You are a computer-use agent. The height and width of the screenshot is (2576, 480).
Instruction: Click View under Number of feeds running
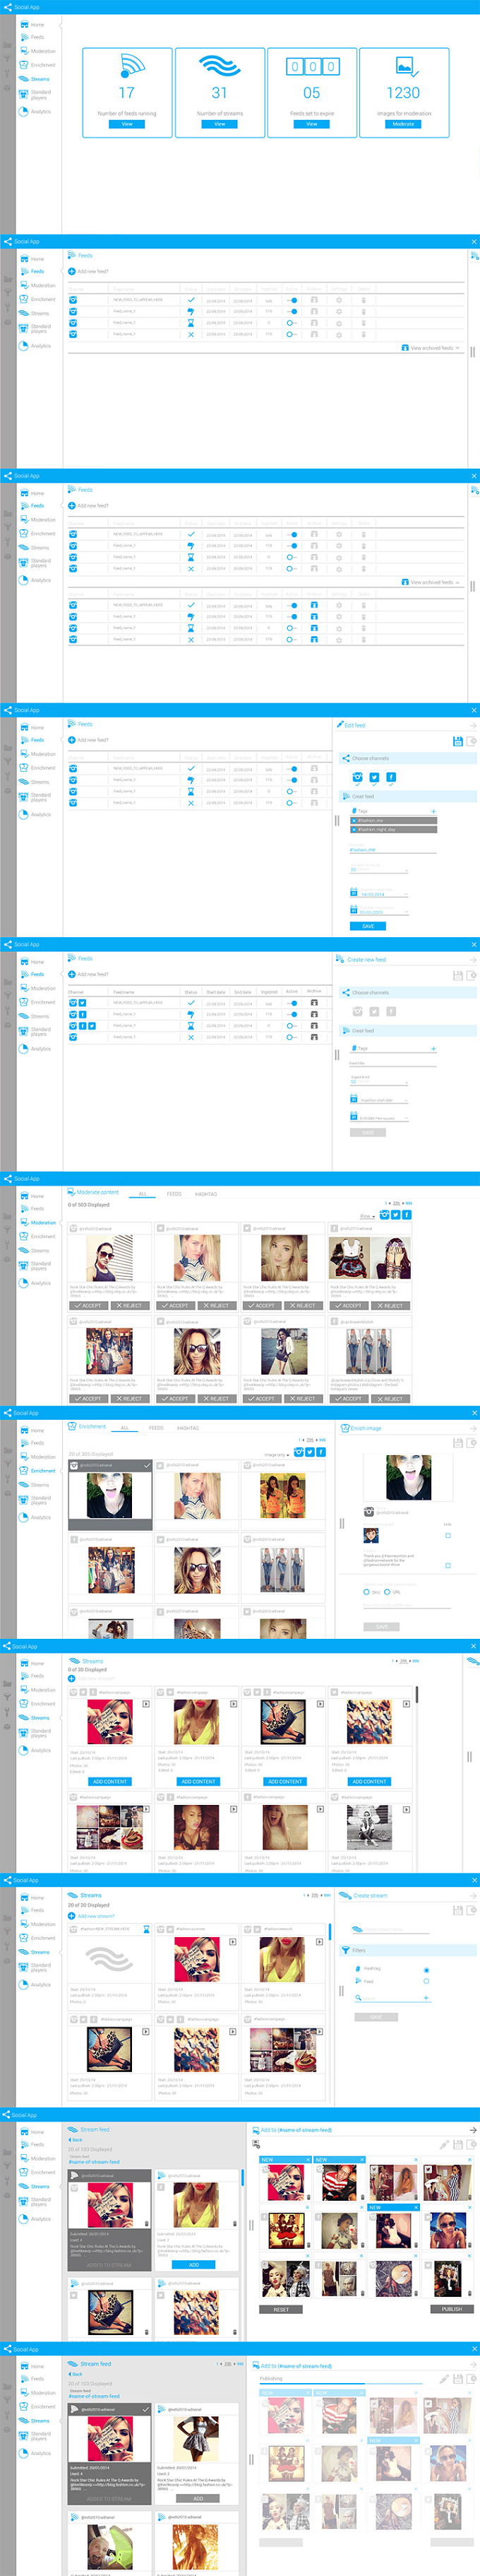coord(127,124)
